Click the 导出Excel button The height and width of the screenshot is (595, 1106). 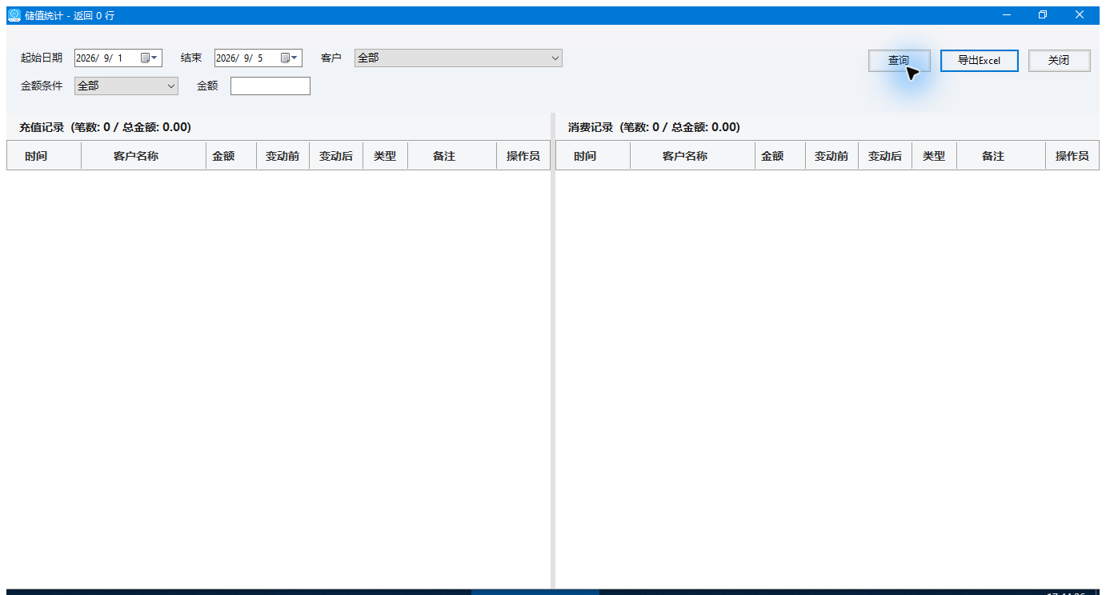[980, 61]
